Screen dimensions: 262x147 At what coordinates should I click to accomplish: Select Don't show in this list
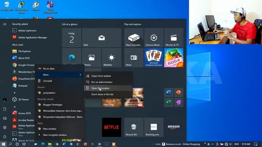click(x=108, y=94)
